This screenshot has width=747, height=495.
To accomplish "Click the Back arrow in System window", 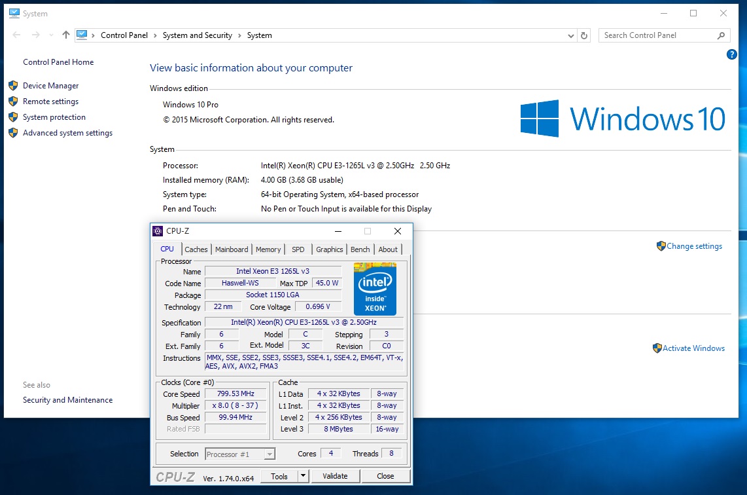I will [16, 35].
